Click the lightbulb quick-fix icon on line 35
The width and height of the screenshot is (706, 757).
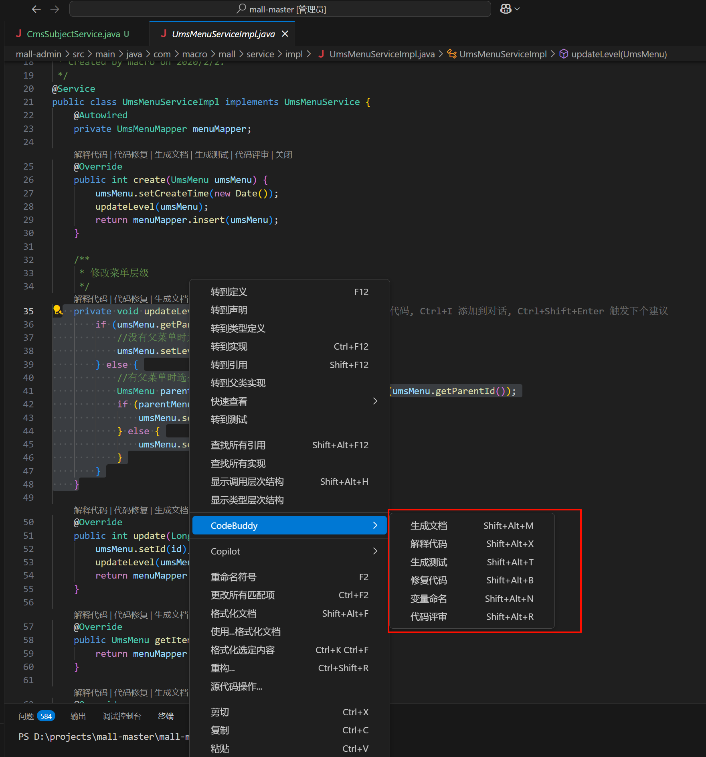(57, 310)
